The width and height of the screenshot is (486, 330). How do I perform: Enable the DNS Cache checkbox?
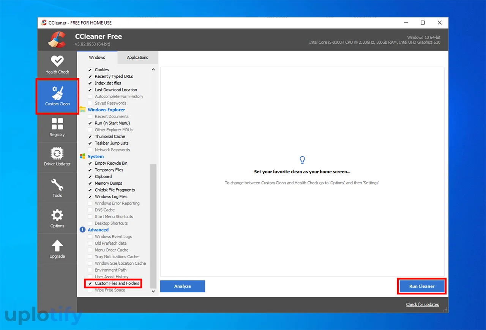point(90,210)
